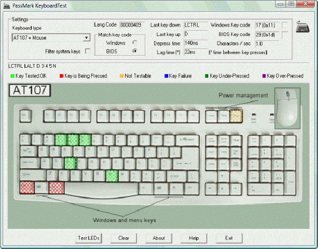Click the red left Ctrl key

(x=27, y=188)
